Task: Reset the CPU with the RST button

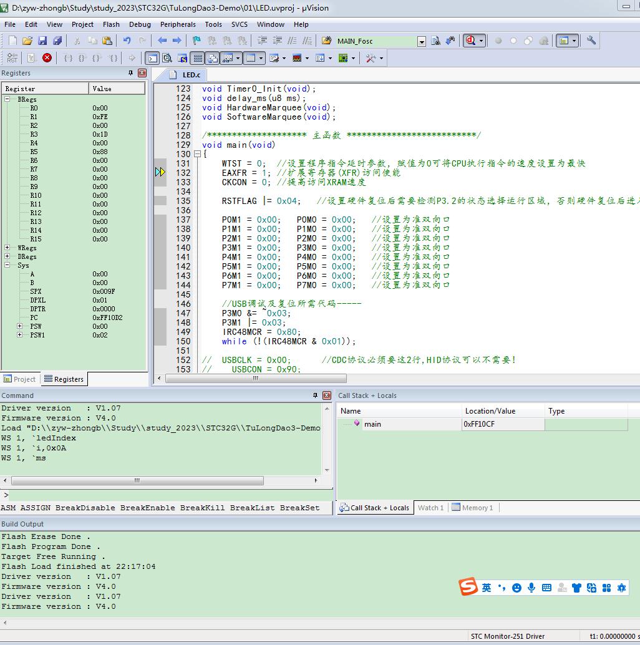Action: (12, 58)
